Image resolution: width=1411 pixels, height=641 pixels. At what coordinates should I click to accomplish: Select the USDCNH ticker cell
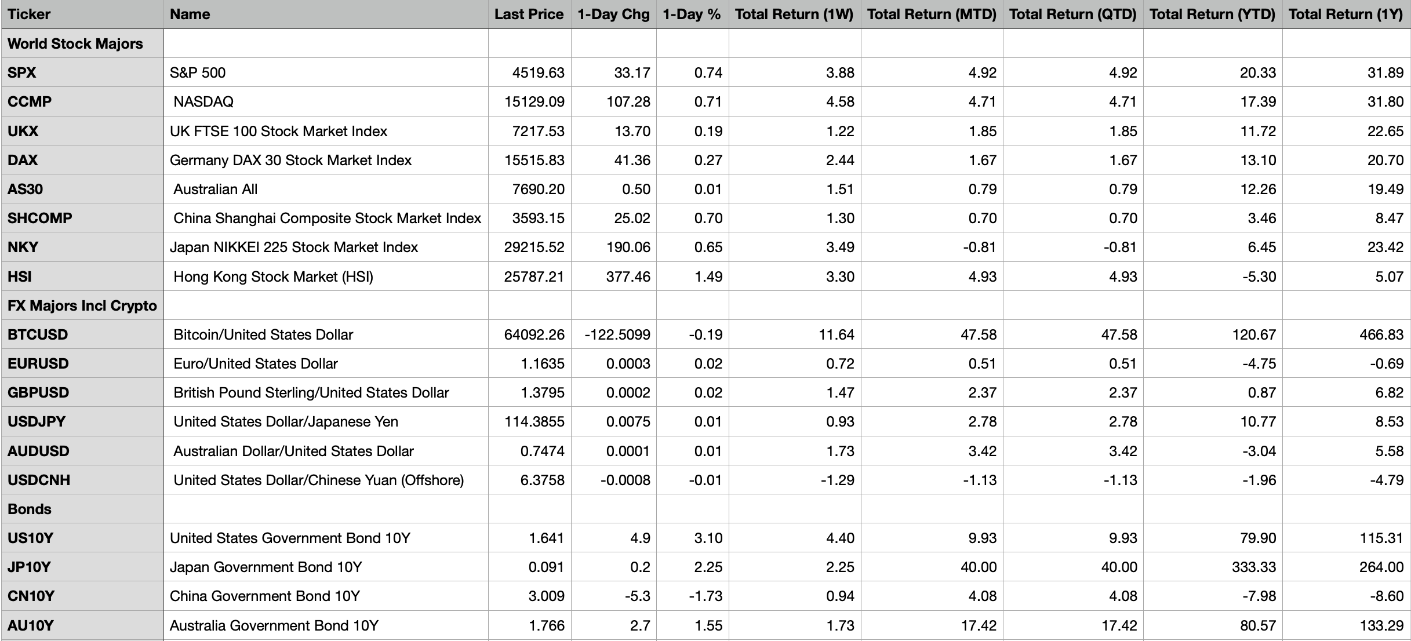(82, 480)
